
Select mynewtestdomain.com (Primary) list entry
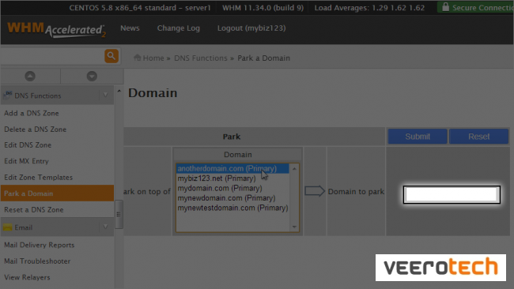pyautogui.click(x=232, y=208)
